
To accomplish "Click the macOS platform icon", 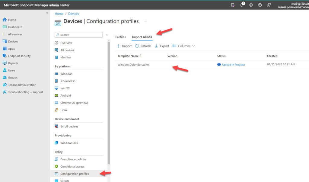I will (x=56, y=88).
